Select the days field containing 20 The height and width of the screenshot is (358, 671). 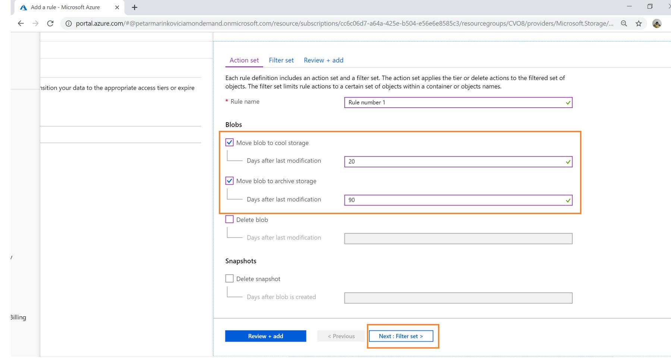458,162
